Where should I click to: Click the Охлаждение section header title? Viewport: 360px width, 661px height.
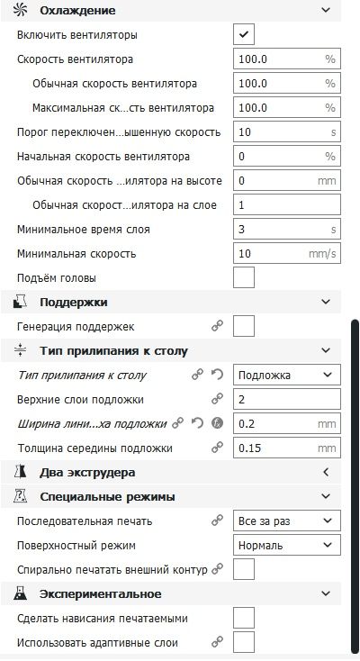point(77,10)
